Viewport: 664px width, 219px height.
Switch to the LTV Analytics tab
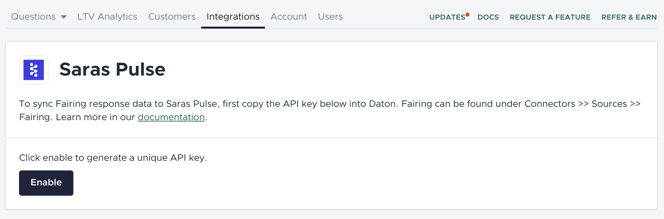click(107, 17)
